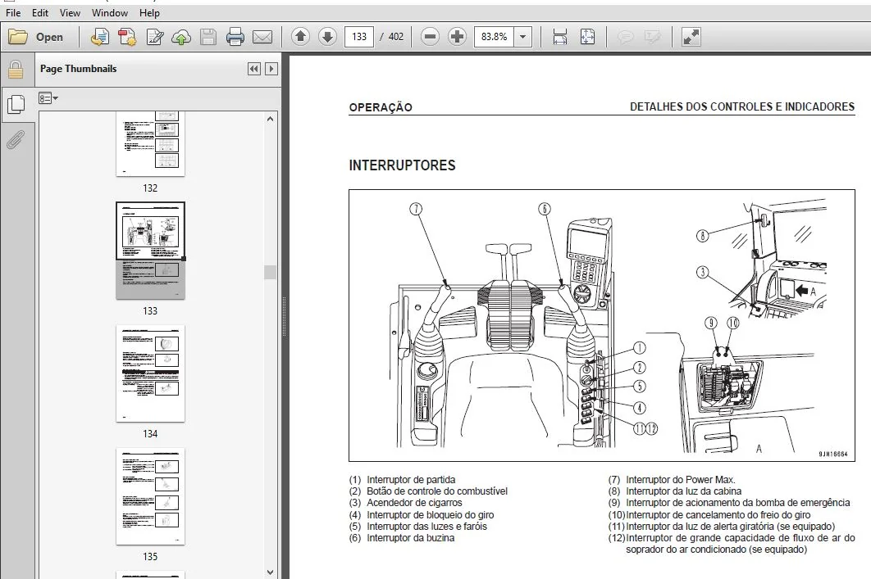The height and width of the screenshot is (579, 871).
Task: Select page 132 thumbnail
Action: [150, 143]
